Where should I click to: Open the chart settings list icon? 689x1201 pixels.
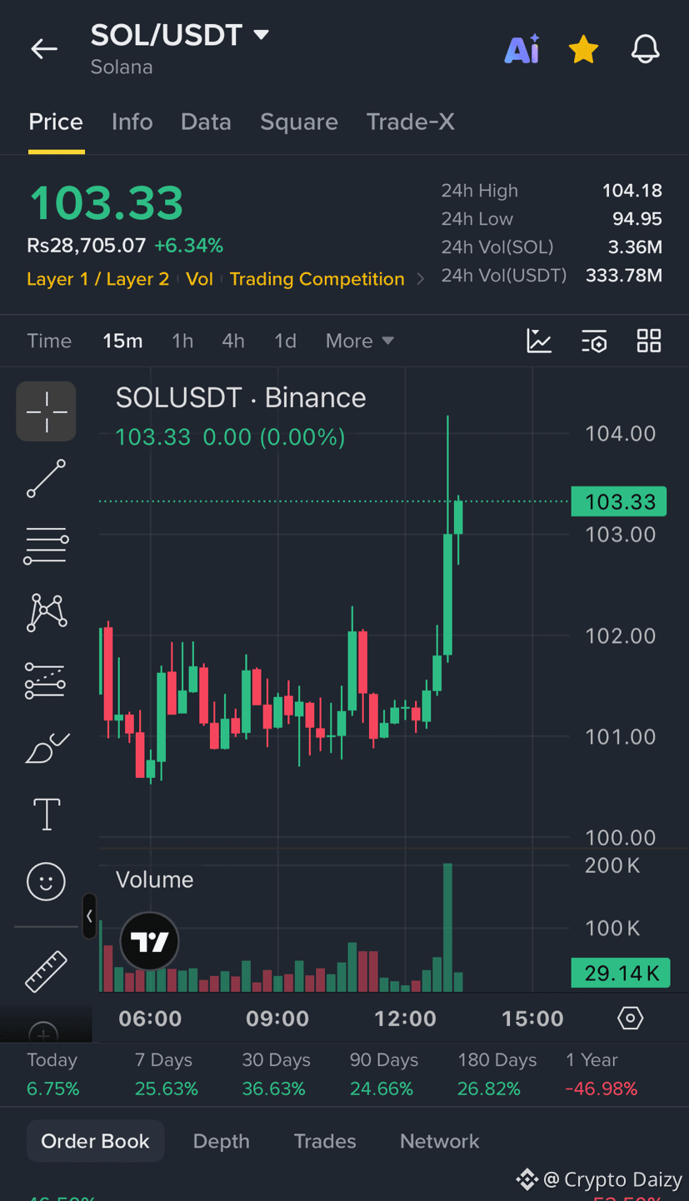click(x=594, y=341)
